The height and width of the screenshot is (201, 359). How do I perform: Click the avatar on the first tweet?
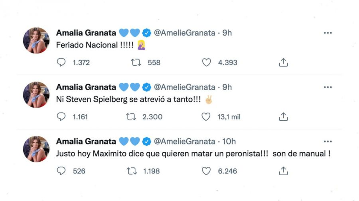[x=36, y=41]
